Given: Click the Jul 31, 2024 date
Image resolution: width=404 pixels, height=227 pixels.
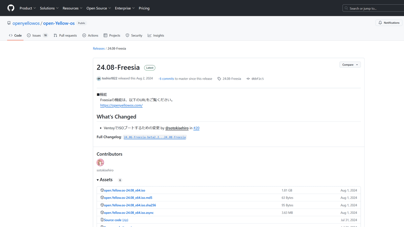Looking at the screenshot, I should click(349, 220).
